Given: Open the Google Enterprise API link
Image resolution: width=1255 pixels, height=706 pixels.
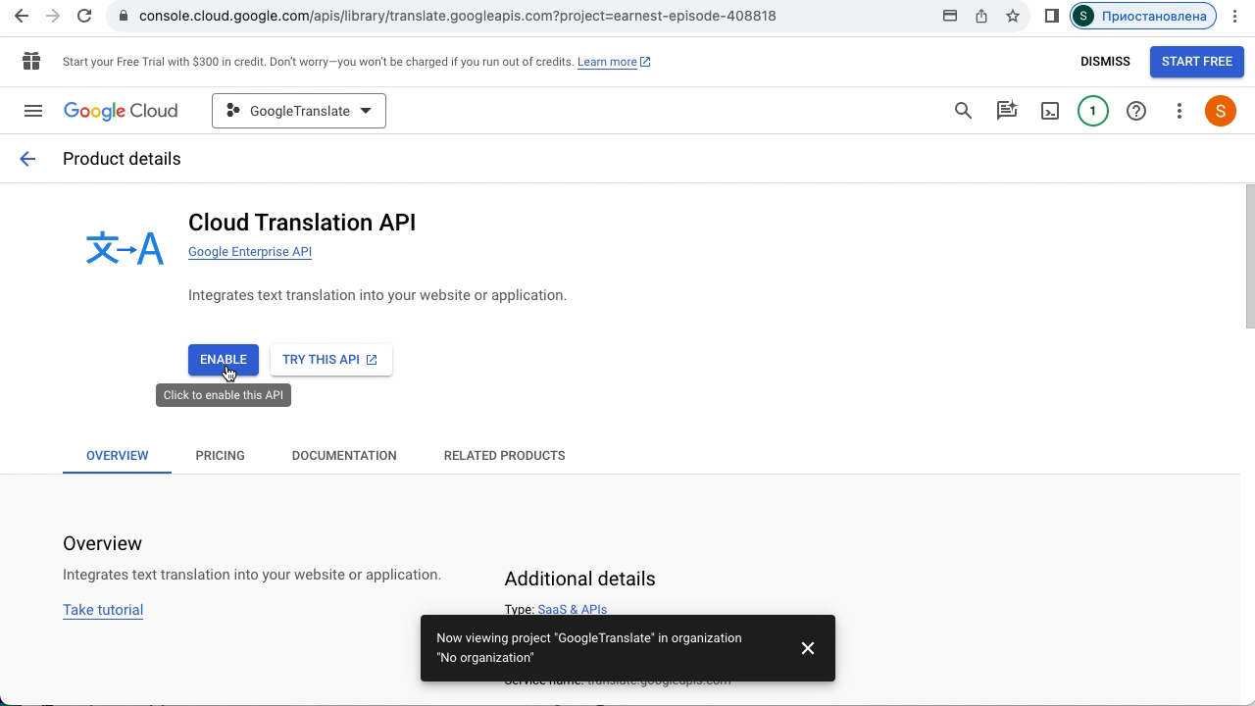Looking at the screenshot, I should tap(250, 252).
